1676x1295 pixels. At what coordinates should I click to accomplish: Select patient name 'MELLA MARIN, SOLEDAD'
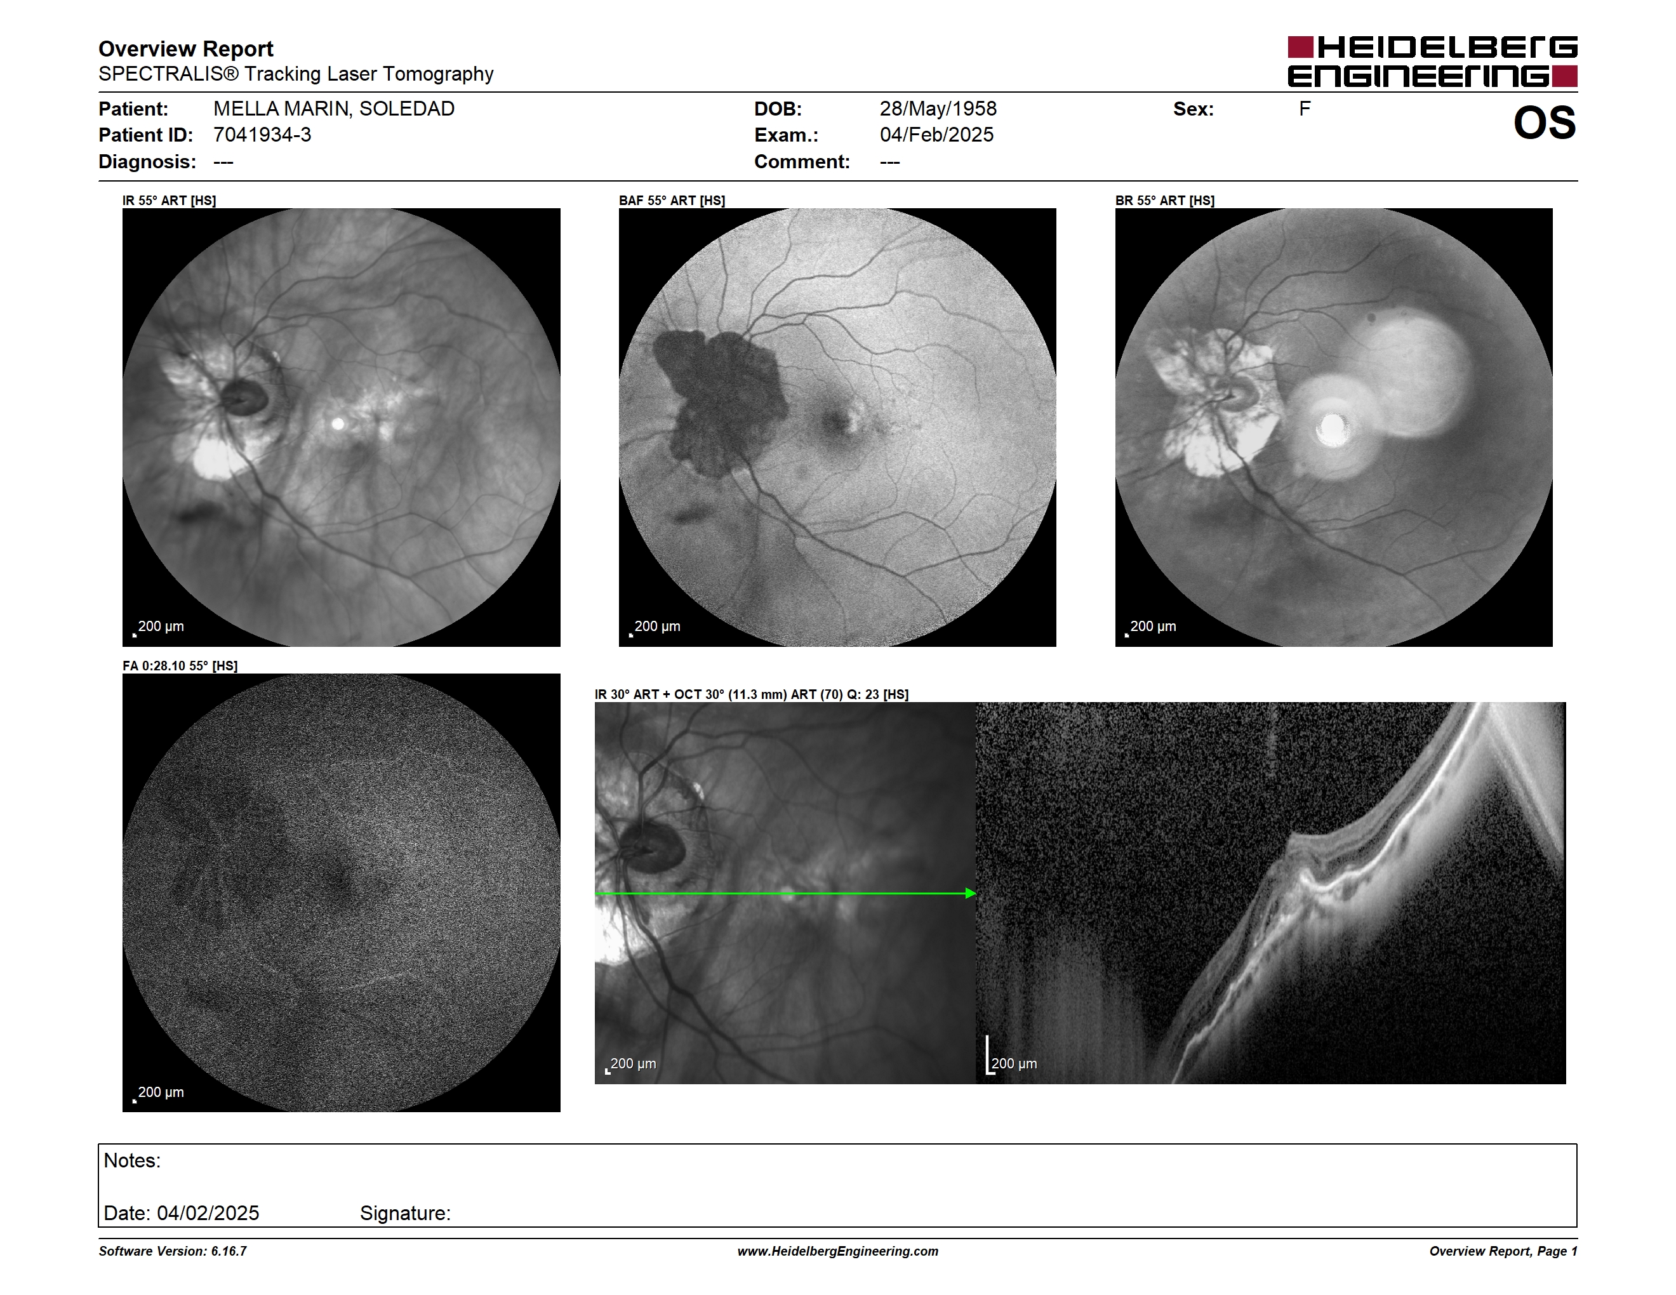[x=334, y=109]
